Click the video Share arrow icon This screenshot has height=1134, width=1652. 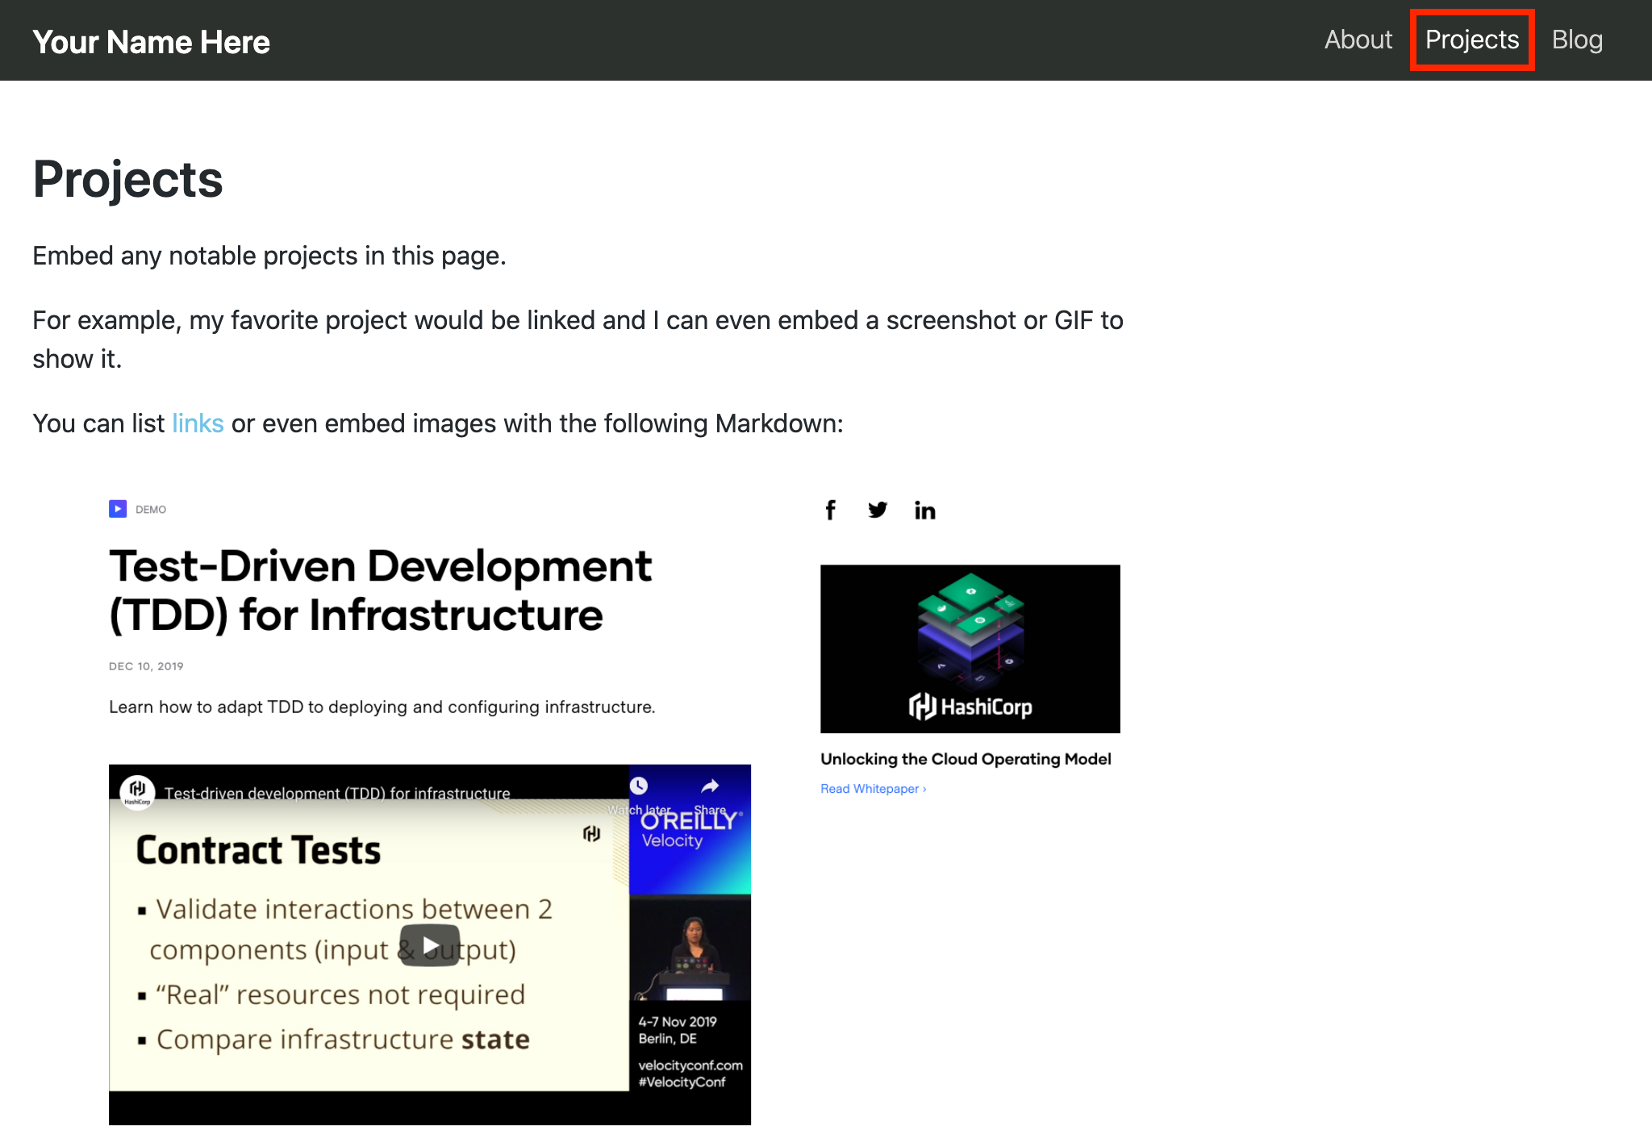[710, 787]
